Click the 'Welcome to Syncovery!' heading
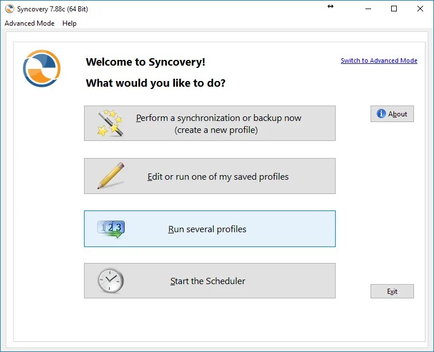Viewport: 434px width, 352px height. point(146,62)
